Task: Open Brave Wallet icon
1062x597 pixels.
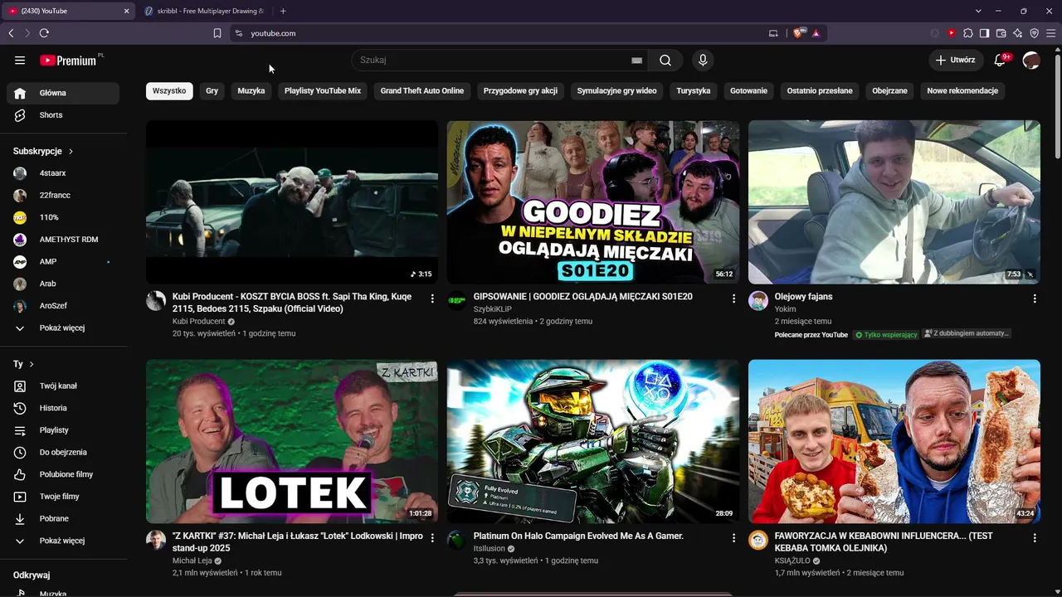Action: tap(1001, 33)
